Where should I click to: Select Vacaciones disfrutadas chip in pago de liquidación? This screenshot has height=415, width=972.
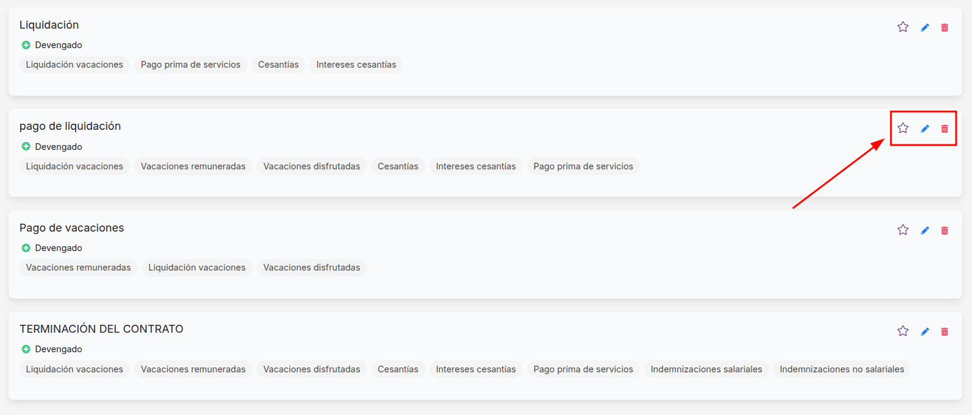tap(311, 166)
